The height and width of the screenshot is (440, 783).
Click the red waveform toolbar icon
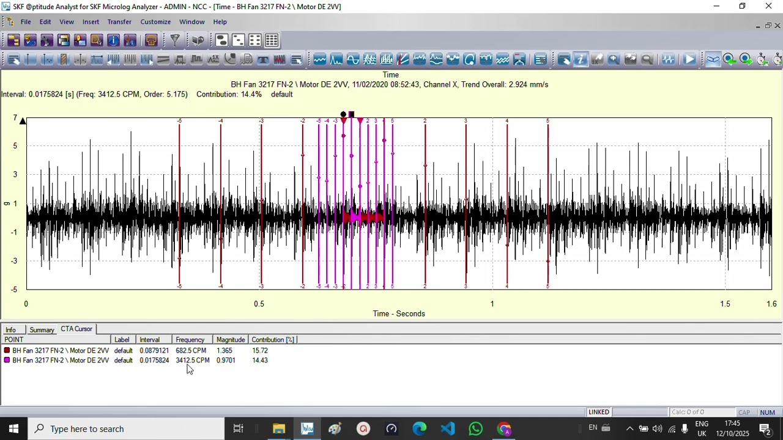(280, 59)
